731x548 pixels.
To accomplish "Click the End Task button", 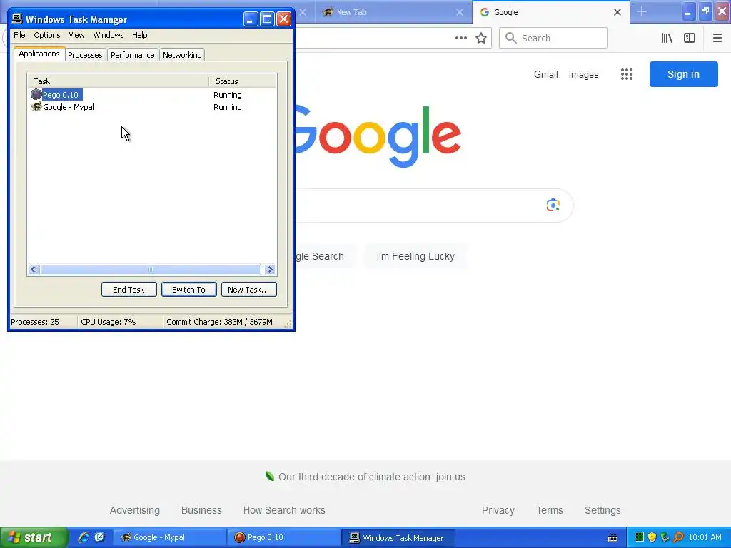I will 128,290.
